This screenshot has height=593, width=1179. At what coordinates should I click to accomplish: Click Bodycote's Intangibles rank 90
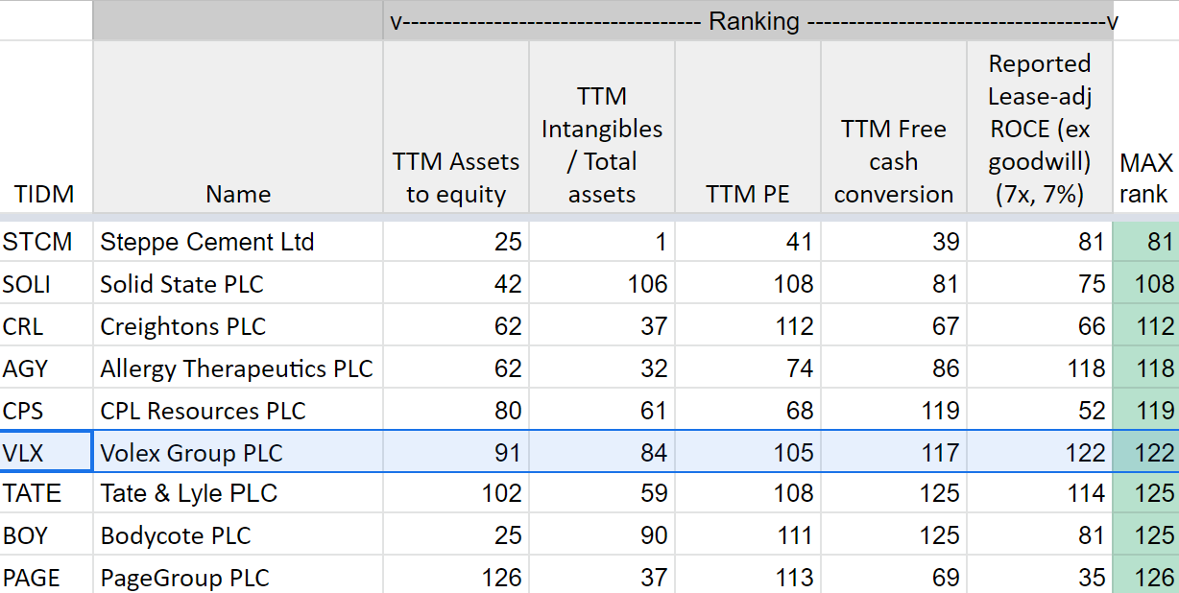click(602, 536)
